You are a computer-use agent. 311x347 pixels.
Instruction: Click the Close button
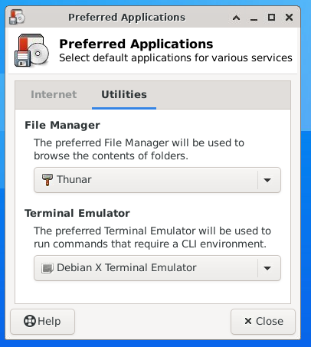click(263, 322)
